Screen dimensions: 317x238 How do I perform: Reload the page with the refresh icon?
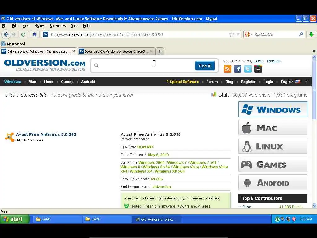point(23,34)
